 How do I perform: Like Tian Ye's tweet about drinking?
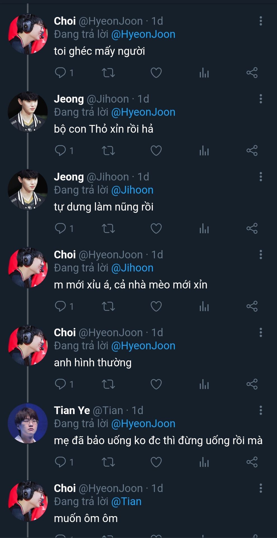[156, 462]
